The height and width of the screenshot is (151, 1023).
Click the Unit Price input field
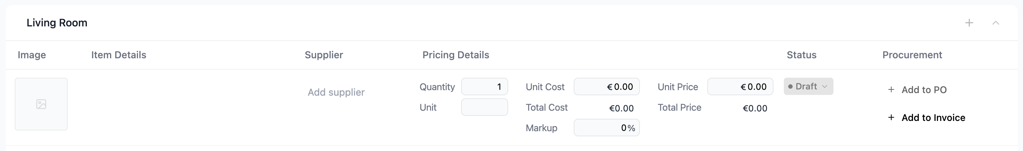point(740,86)
